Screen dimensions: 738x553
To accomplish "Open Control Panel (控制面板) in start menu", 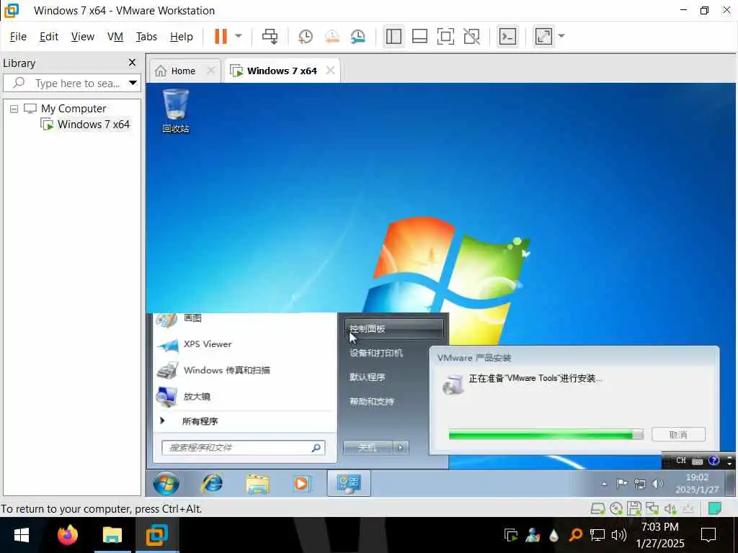I will 394,328.
